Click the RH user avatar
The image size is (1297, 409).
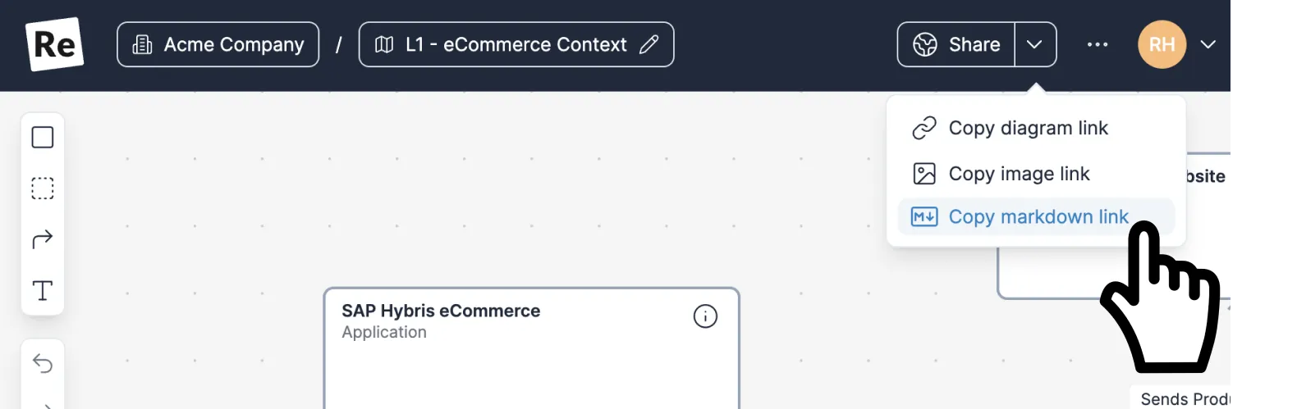[x=1162, y=44]
